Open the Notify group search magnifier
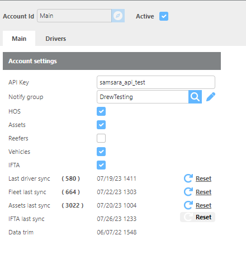This screenshot has width=246, height=254. coord(195,97)
